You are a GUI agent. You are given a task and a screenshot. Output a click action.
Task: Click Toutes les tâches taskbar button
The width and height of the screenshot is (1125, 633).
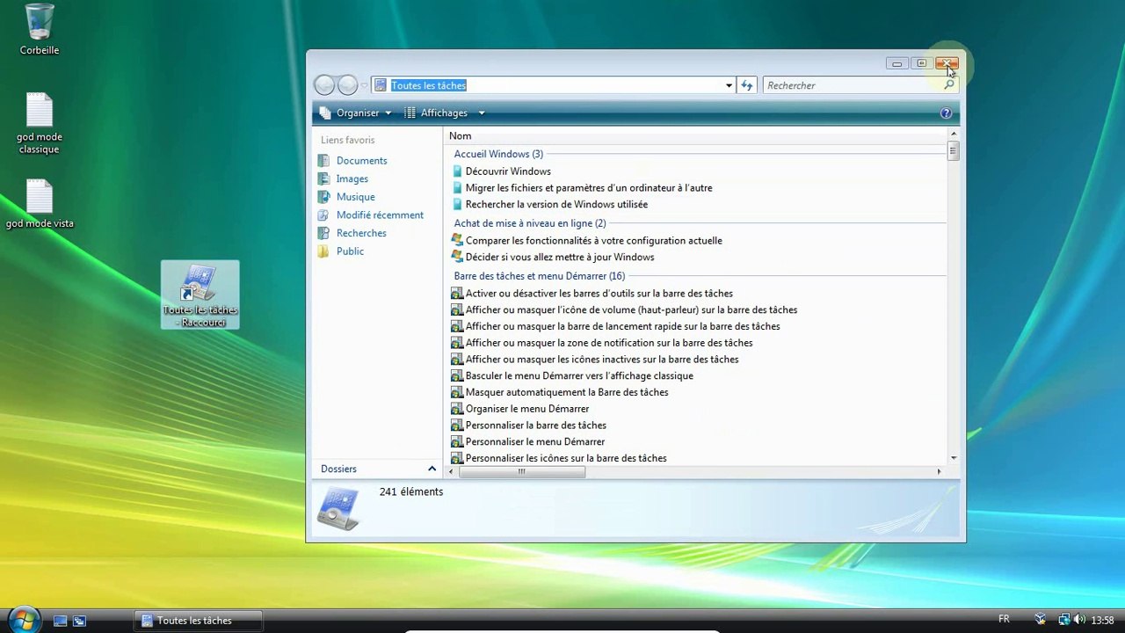pyautogui.click(x=199, y=621)
